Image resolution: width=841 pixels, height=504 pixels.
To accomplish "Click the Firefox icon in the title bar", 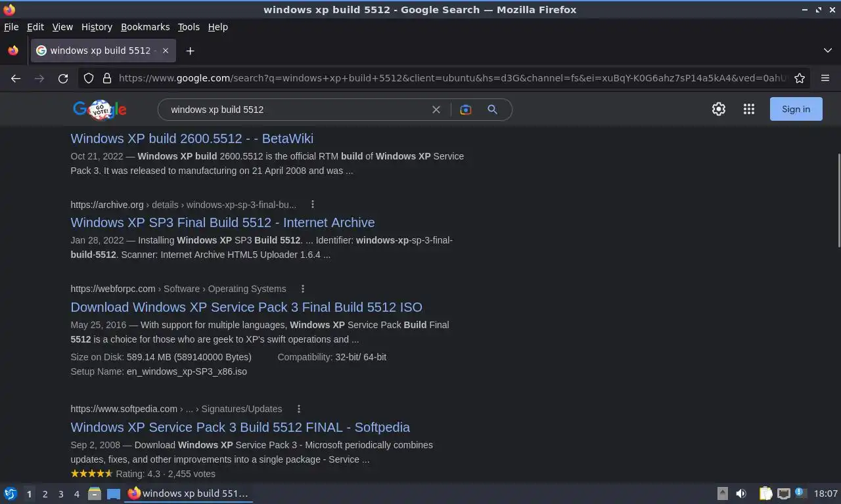I will point(9,10).
